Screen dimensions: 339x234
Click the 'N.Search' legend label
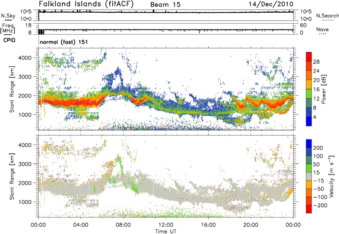[327, 16]
